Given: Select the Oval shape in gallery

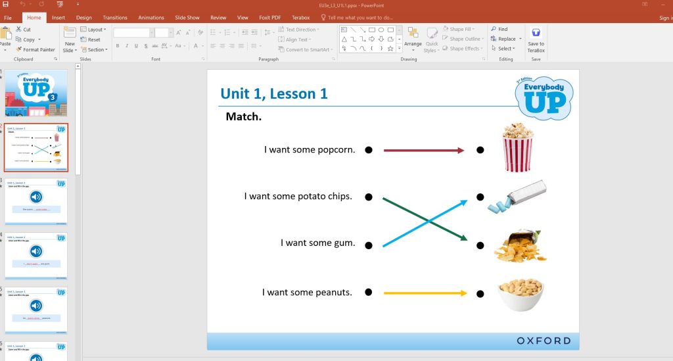Looking at the screenshot, I should click(381, 30).
